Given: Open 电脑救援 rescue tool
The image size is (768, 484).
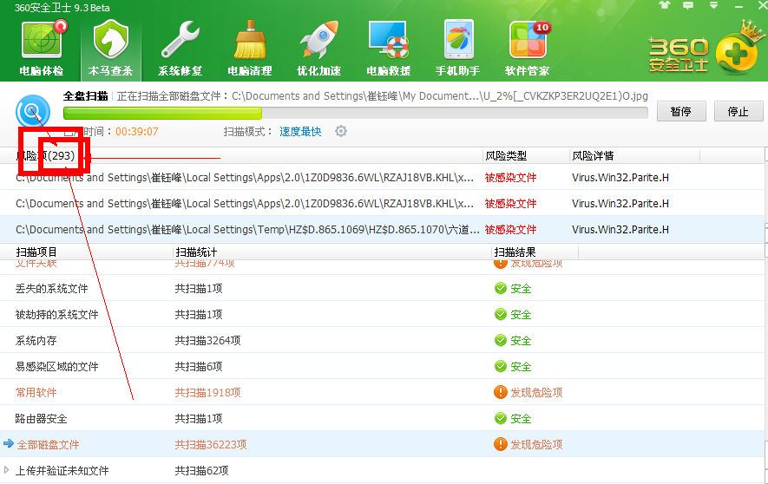Looking at the screenshot, I should click(x=389, y=49).
